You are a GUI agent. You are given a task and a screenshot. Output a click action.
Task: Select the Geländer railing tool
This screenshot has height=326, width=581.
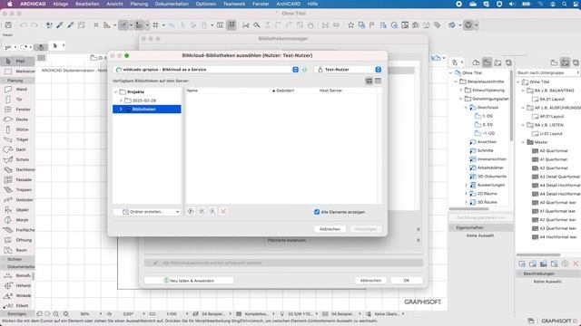coord(17,199)
